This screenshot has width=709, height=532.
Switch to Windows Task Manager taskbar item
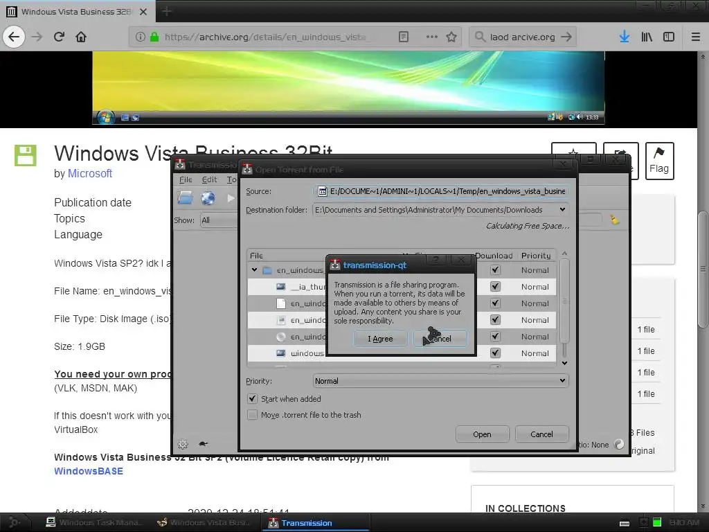[93, 522]
